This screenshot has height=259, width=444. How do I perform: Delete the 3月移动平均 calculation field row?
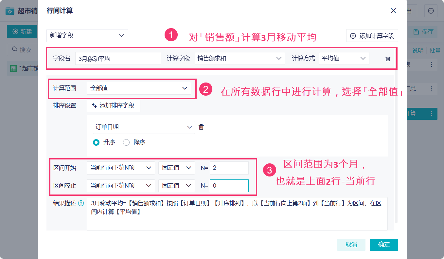point(388,59)
